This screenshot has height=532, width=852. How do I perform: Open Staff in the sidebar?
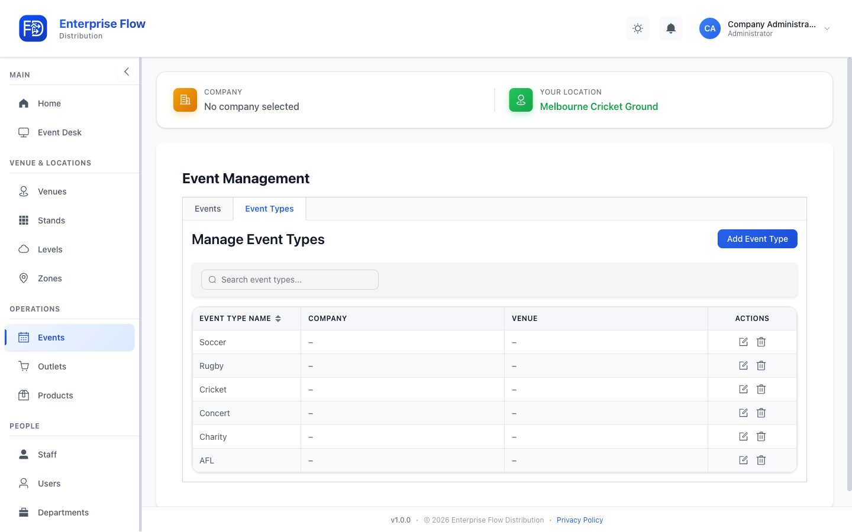coord(70,455)
